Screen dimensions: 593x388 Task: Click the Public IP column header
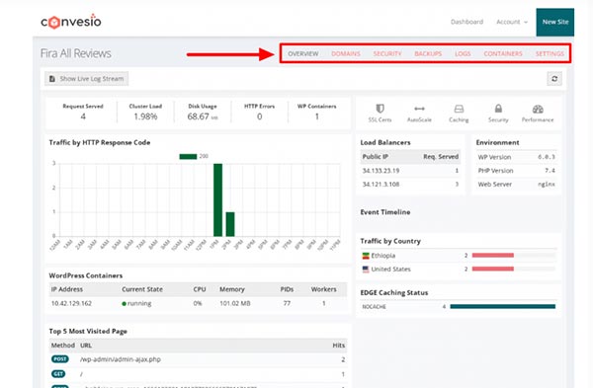376,156
